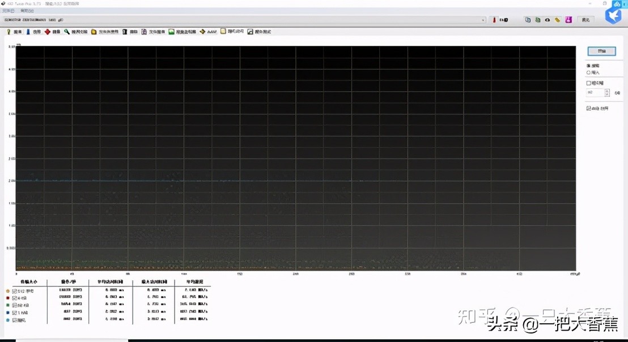Toggle the alignment checkbox below the number field
The width and height of the screenshot is (628, 342).
[x=588, y=108]
